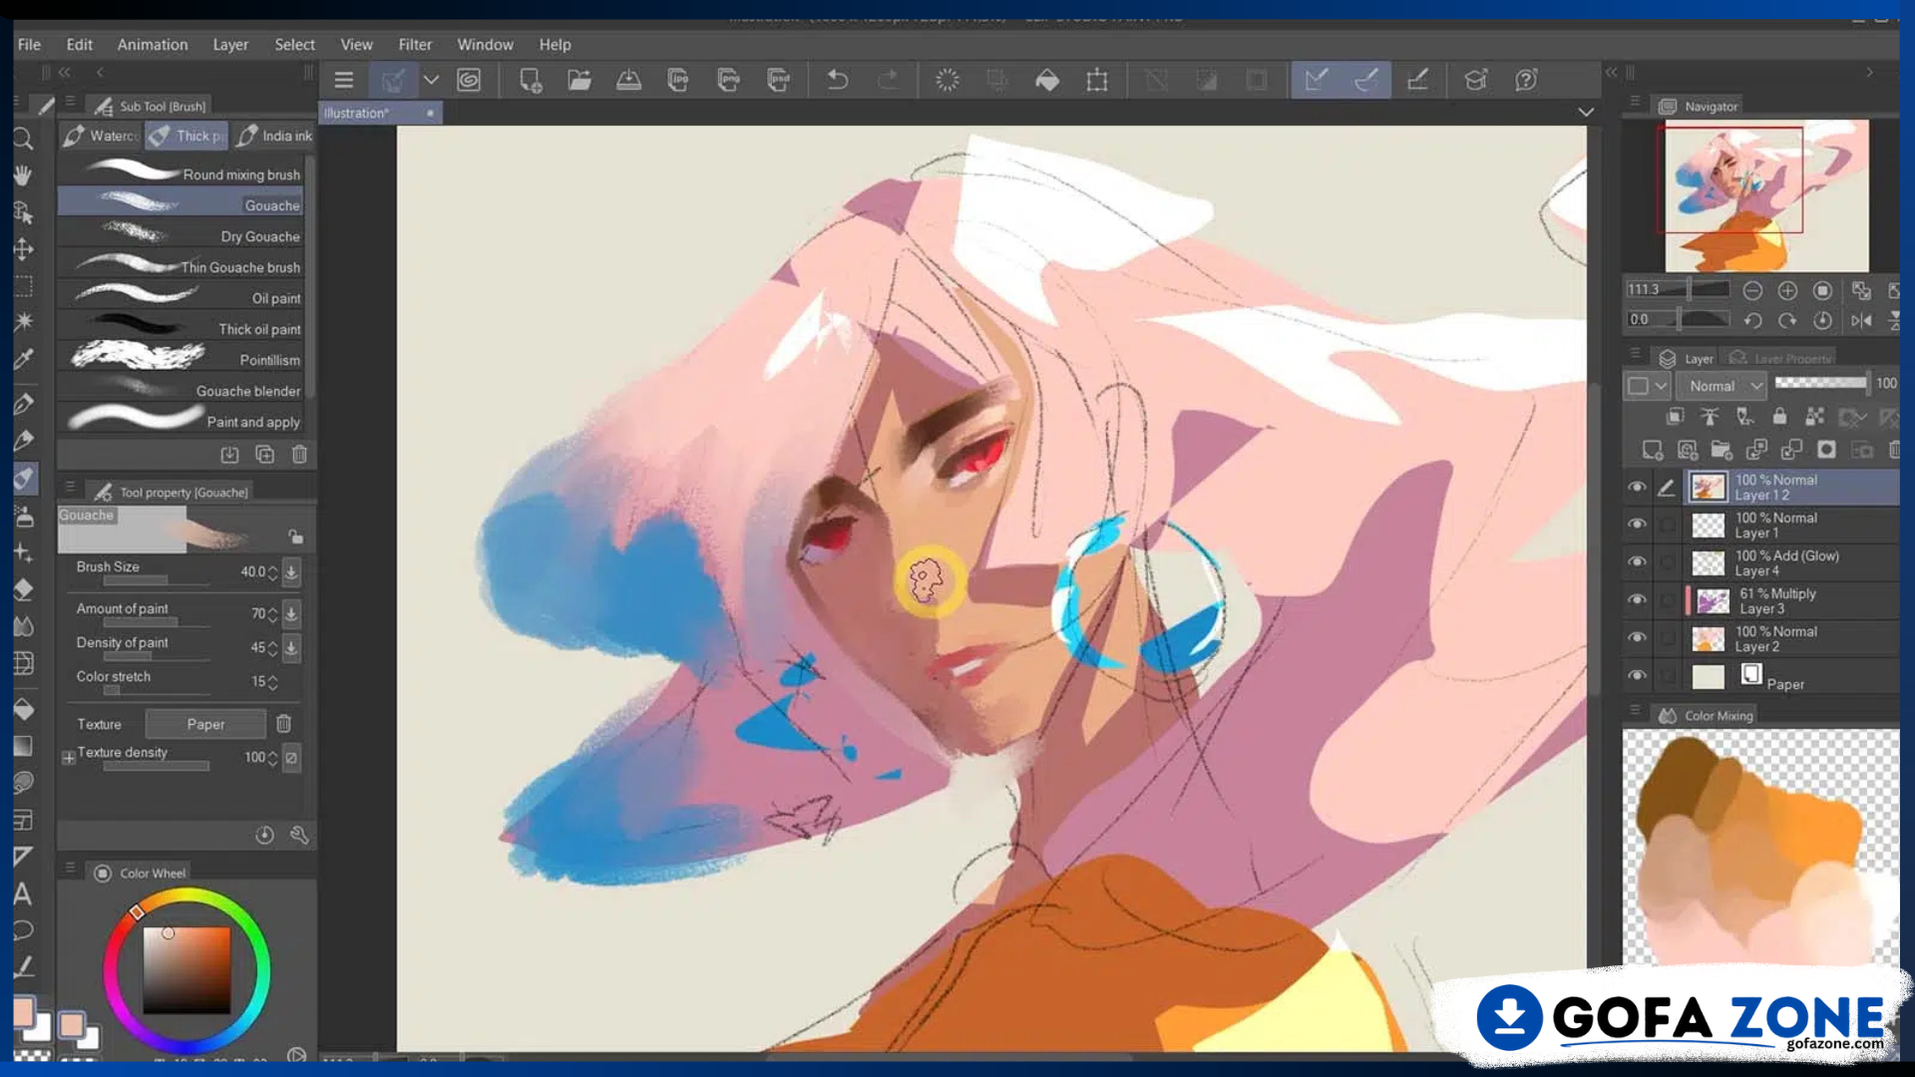Screen dimensions: 1915x1077
Task: Click New layer folder icon
Action: 1722,450
